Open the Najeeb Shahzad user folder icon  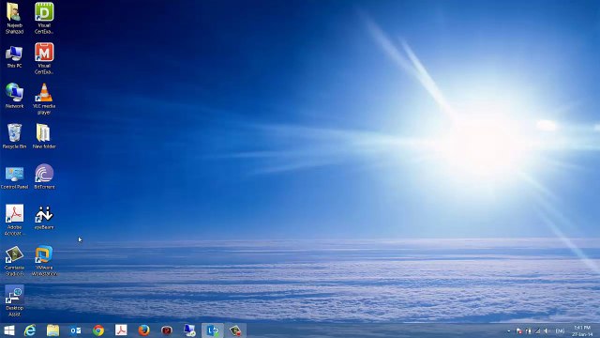[x=14, y=18]
